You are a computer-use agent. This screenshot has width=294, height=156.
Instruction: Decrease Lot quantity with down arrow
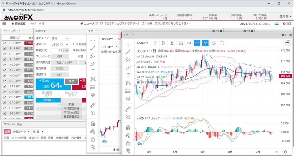point(67,50)
